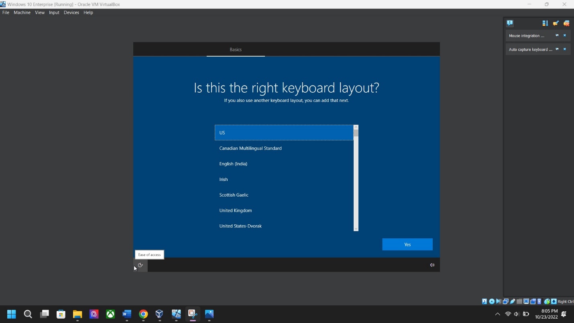Click the delete all notifications icon
The image size is (574, 323).
[x=566, y=23]
